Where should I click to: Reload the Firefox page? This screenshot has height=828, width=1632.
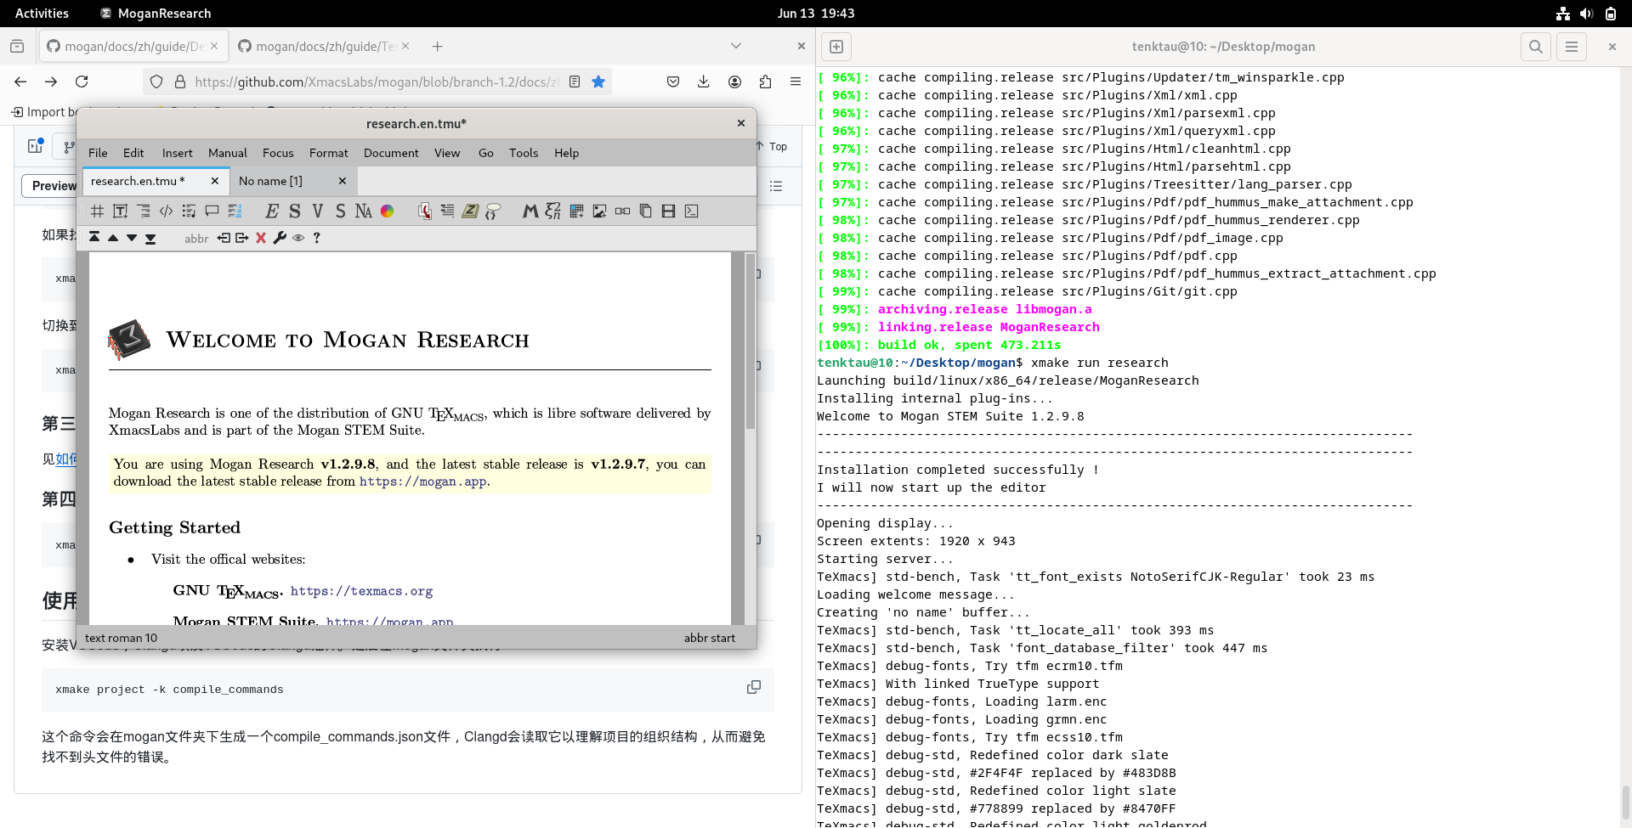[82, 82]
